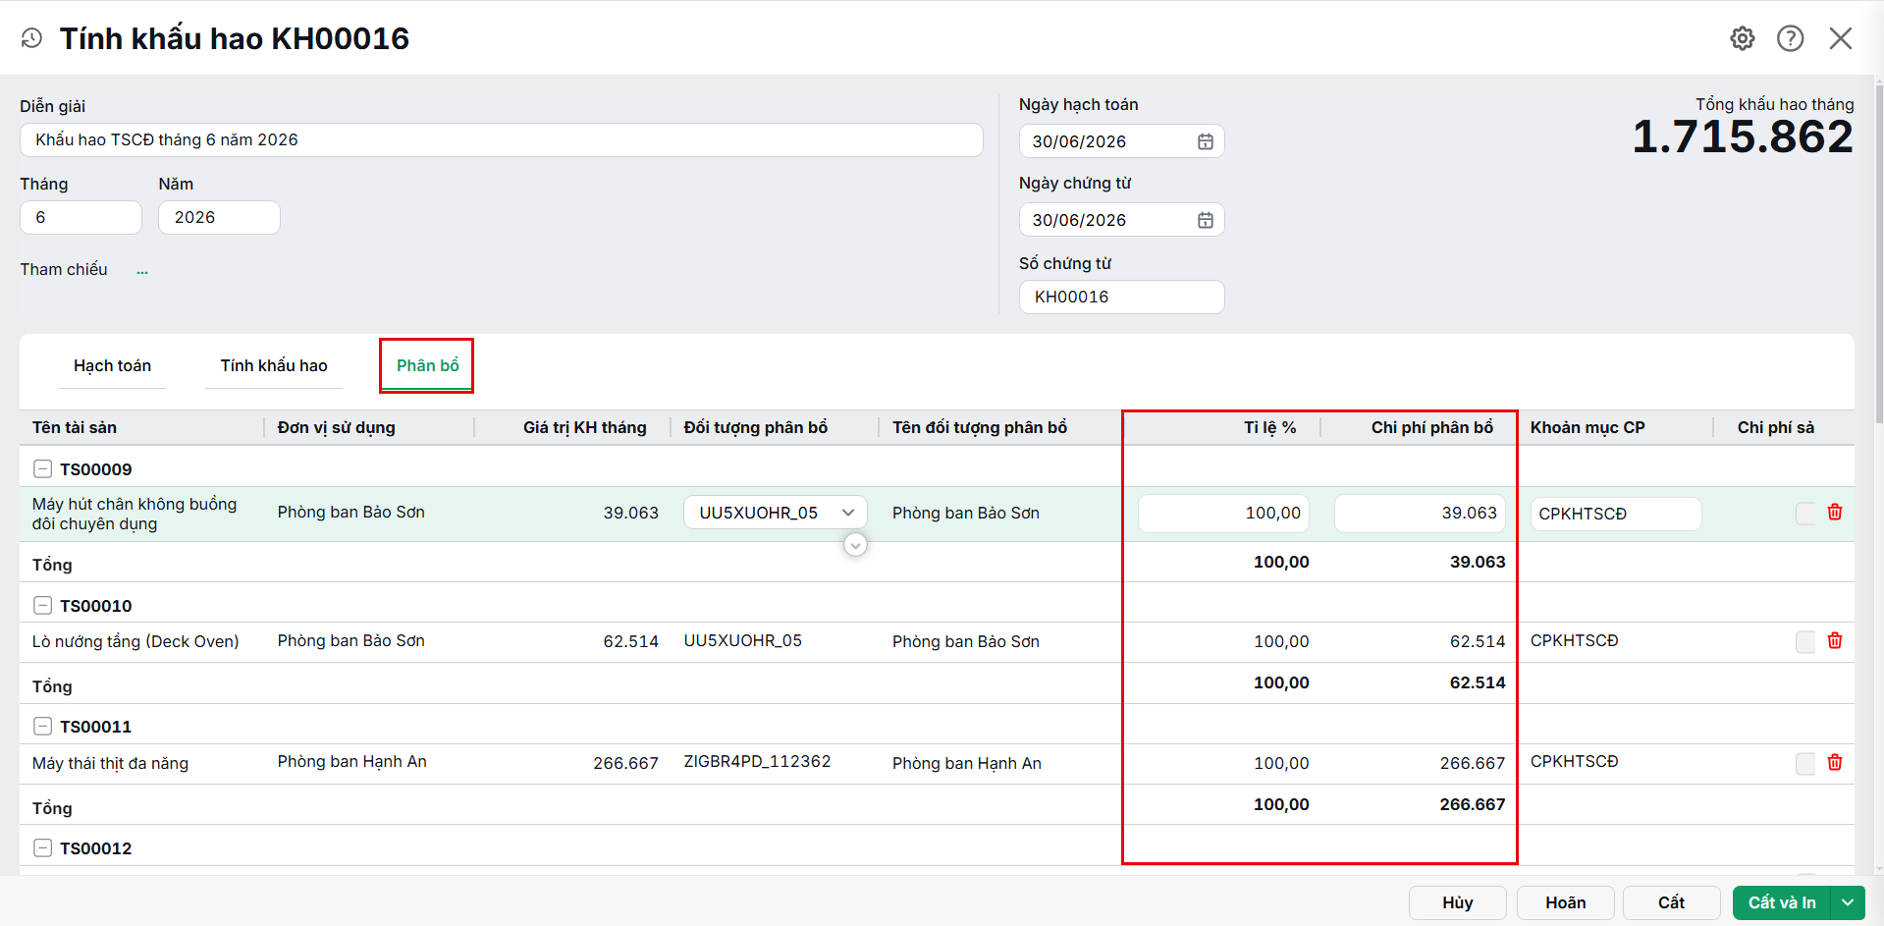
Task: Click the Ngày hạch toán date field
Action: point(1121,141)
